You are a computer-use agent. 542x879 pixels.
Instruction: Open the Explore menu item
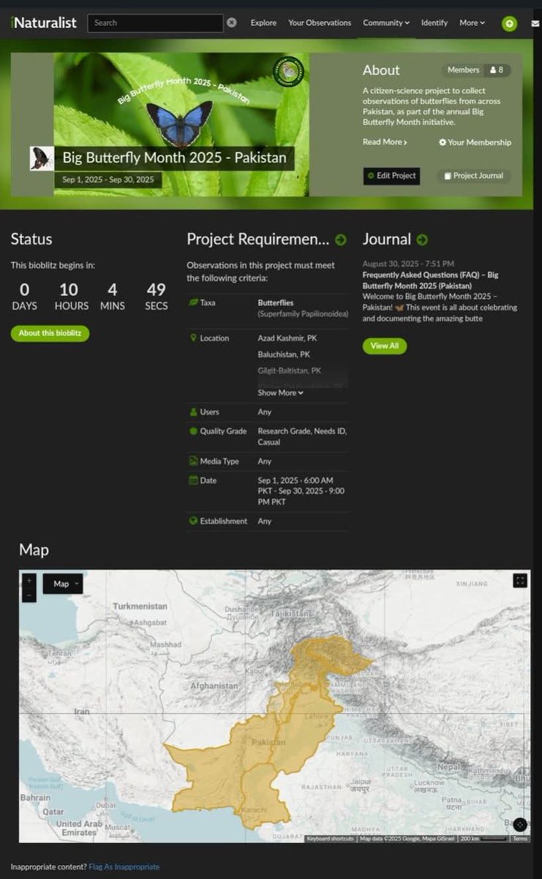point(263,23)
